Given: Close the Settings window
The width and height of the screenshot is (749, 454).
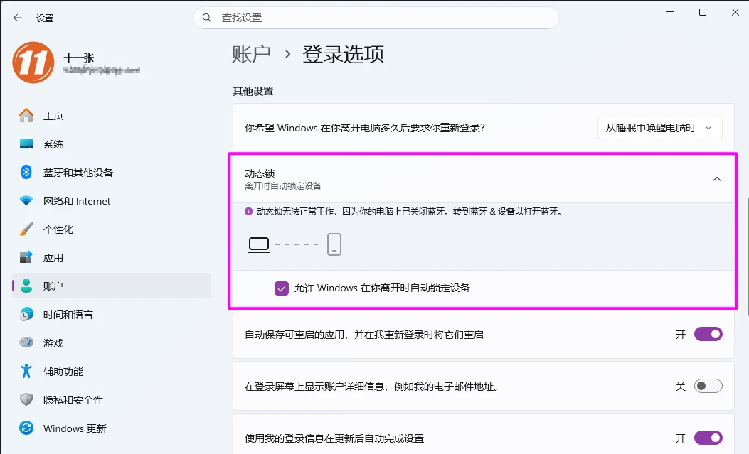Looking at the screenshot, I should click(x=735, y=12).
